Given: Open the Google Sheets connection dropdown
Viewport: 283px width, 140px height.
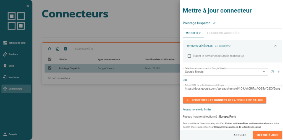Looking at the screenshot, I should click(x=226, y=72).
